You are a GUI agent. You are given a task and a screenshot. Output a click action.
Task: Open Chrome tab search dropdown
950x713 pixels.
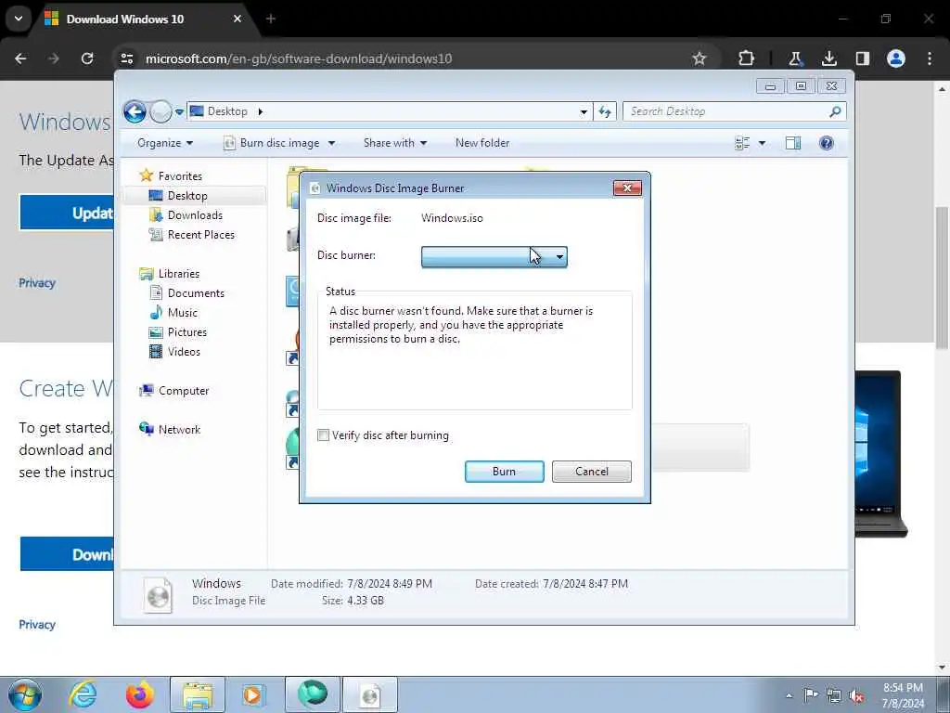click(19, 19)
